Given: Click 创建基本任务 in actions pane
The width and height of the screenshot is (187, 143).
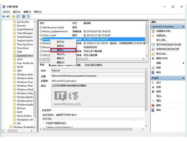Looking at the screenshot, I should click(x=164, y=31).
